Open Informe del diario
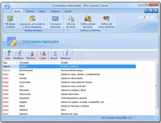This screenshot has height=123, width=161. click(x=71, y=22)
